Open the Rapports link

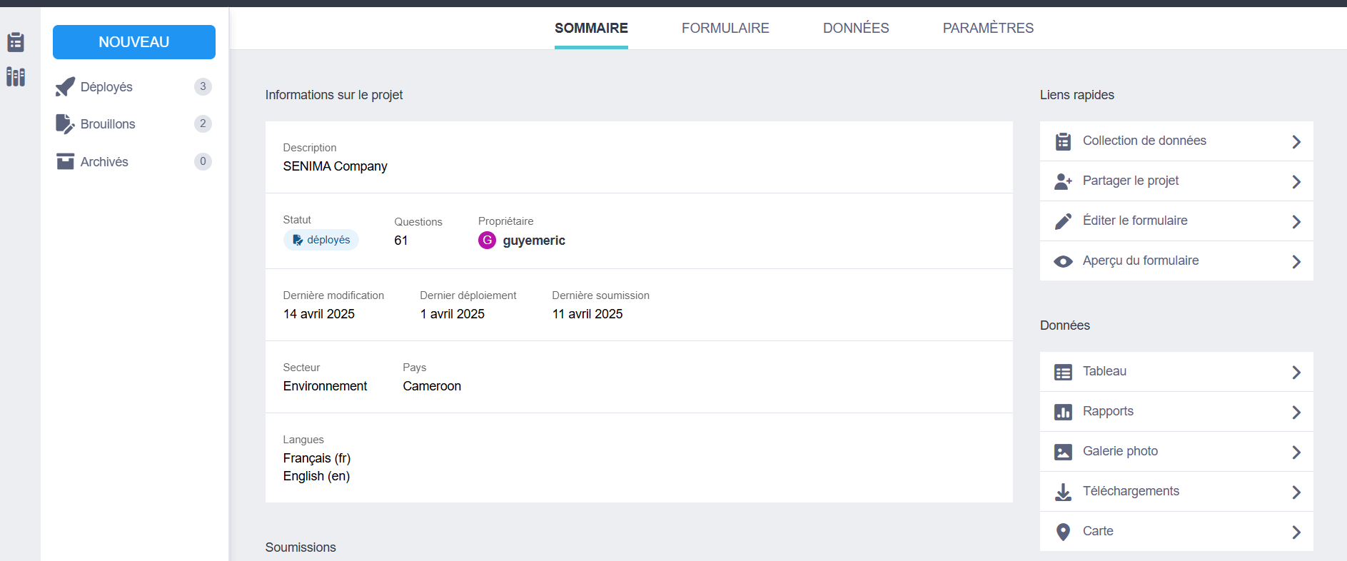1107,411
